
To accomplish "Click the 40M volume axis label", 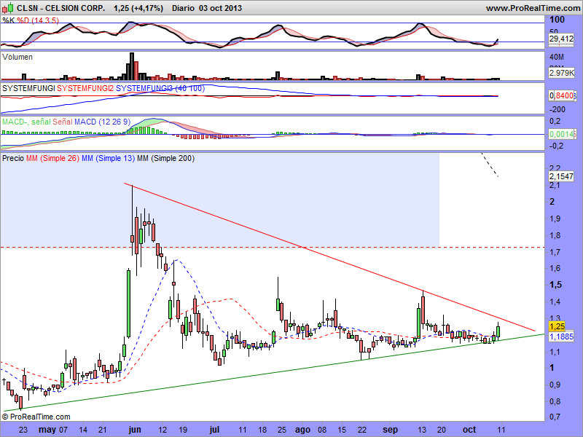I will click(557, 57).
